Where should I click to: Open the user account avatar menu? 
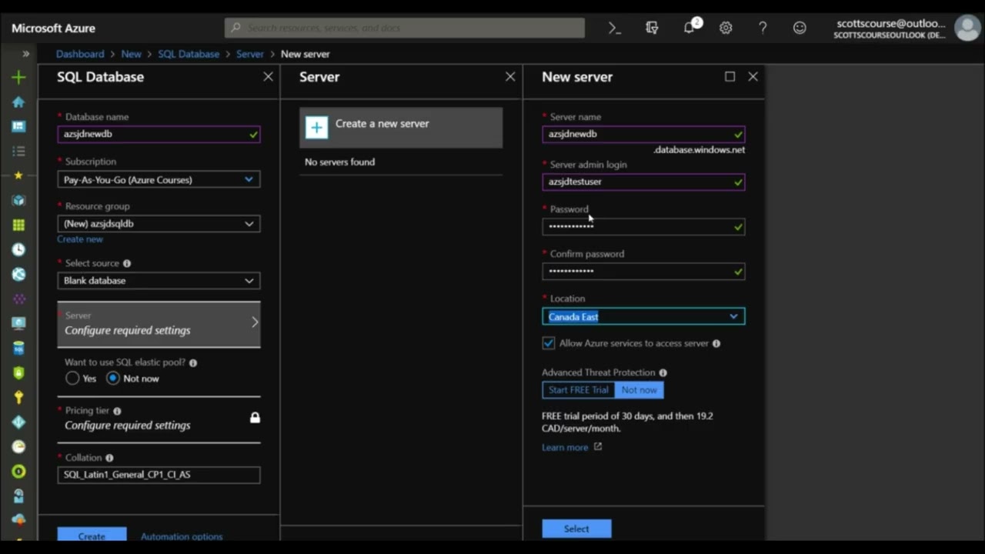point(967,28)
